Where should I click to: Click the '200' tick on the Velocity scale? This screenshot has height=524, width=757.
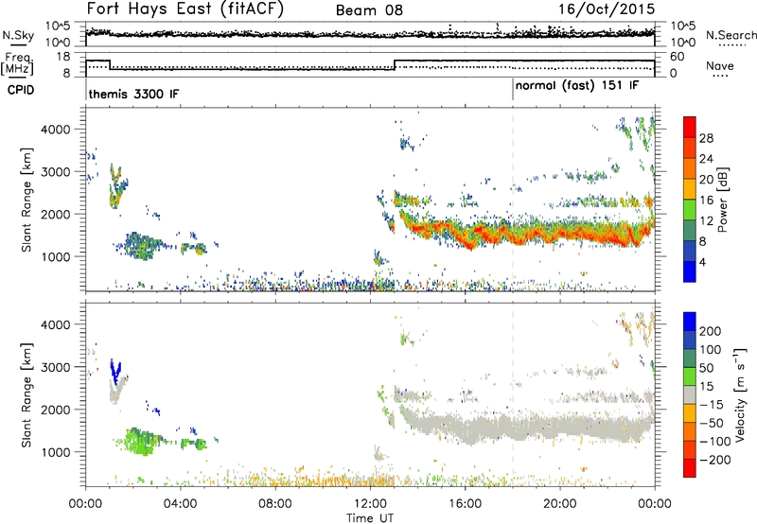pyautogui.click(x=711, y=331)
